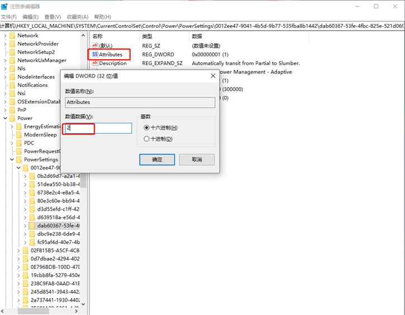
Task: Select the 十进制 decimal radio button
Action: (147, 139)
